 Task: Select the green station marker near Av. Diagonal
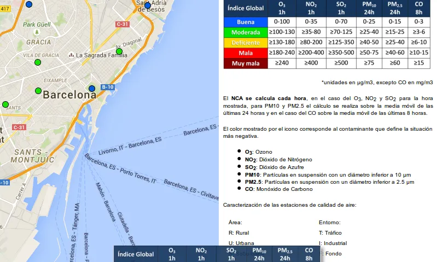pyautogui.click(x=119, y=51)
